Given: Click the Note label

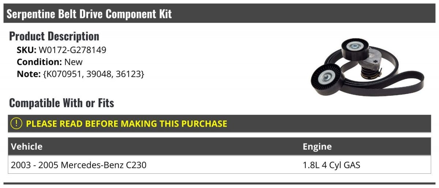Looking at the screenshot, I should pos(29,74).
